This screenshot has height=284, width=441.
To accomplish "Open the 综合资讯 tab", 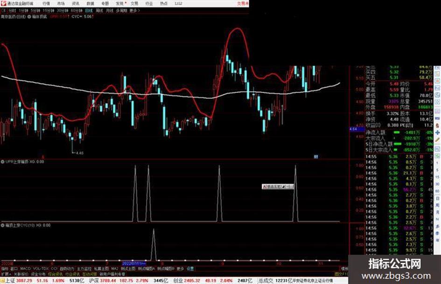I will (55, 274).
